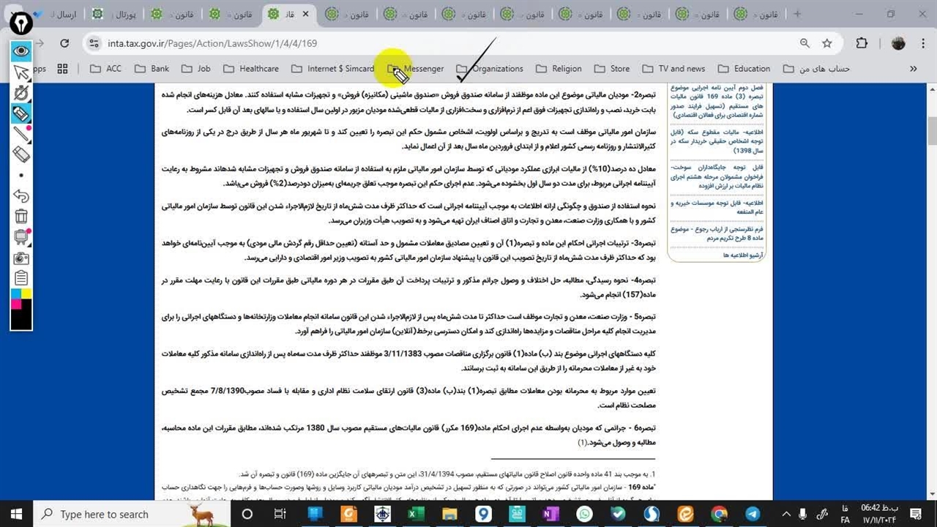Viewport: 937px width, 527px height.
Task: Take a screenshot with the camera icon
Action: 21,258
